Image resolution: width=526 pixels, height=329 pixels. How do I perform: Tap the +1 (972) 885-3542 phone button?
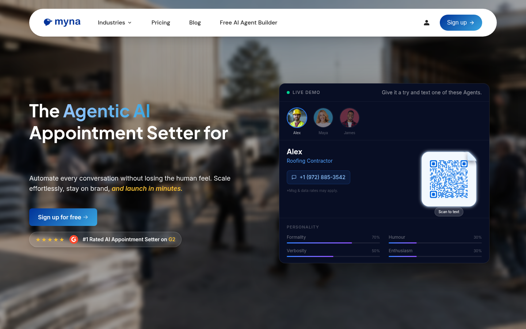[319, 177]
